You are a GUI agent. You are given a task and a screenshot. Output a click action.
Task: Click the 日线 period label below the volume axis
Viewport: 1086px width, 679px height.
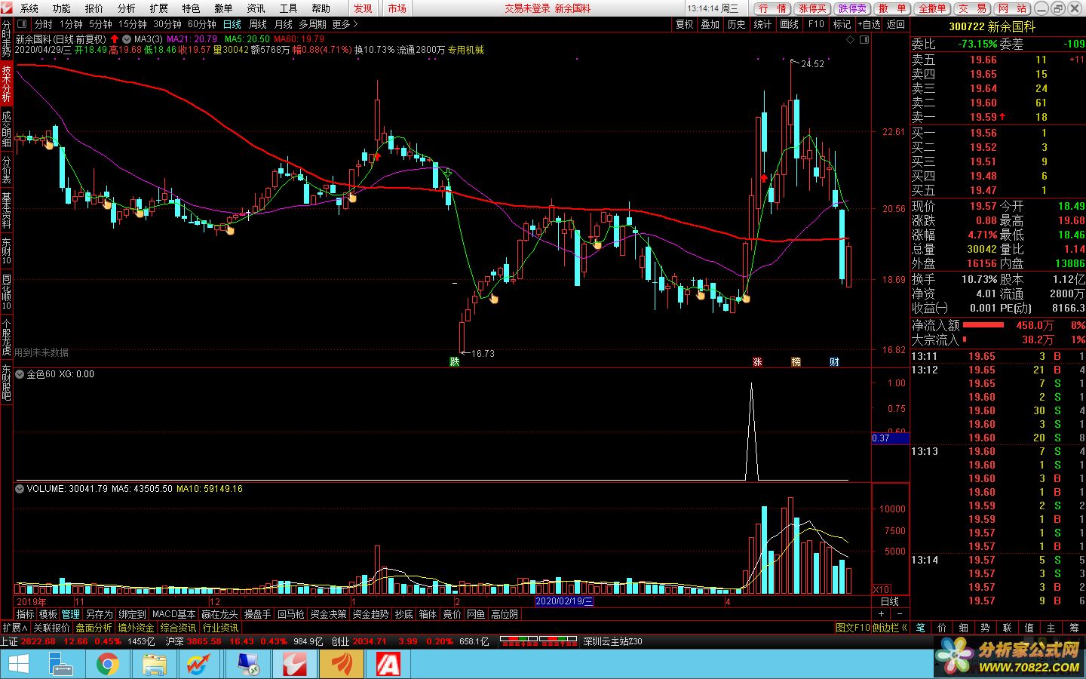pyautogui.click(x=890, y=601)
